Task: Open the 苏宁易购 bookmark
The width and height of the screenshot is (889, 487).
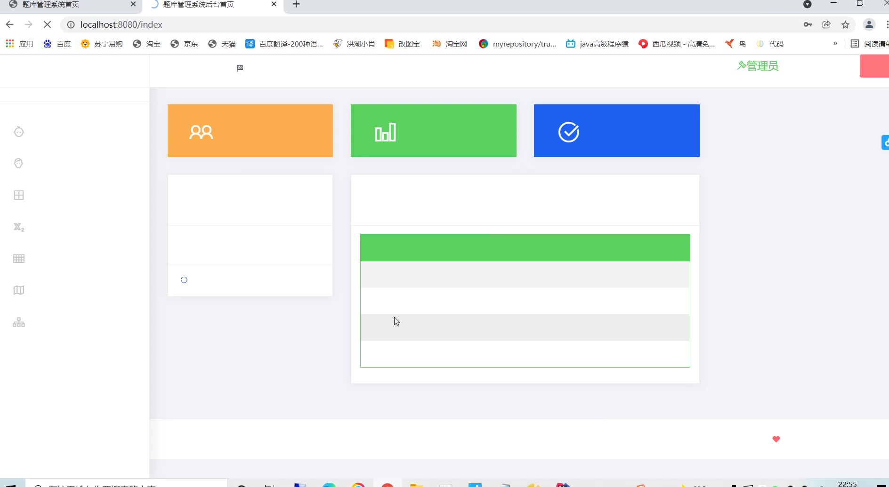Action: click(102, 44)
